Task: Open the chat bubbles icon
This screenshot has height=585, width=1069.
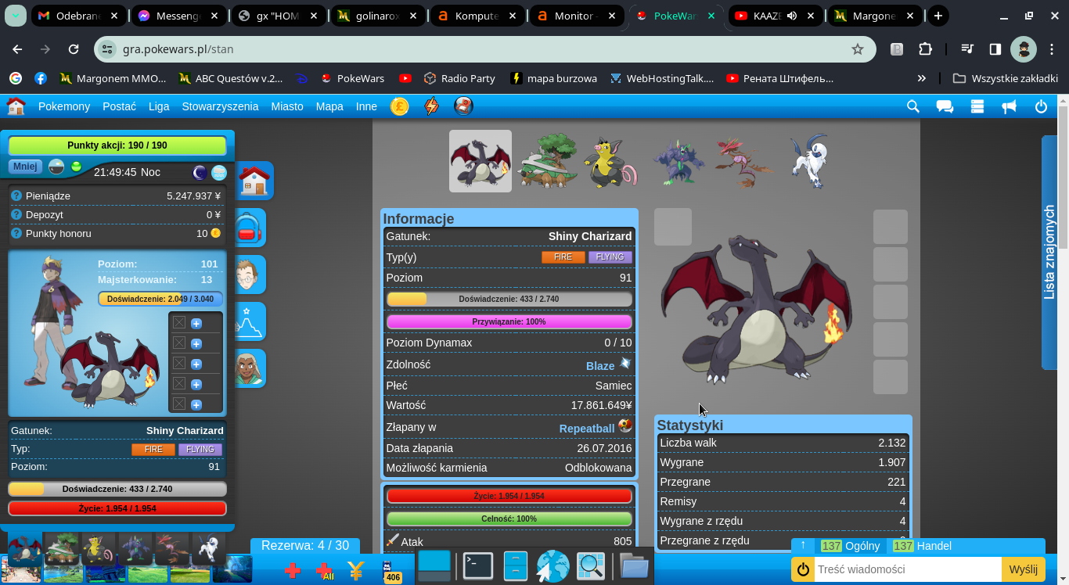Action: coord(945,106)
